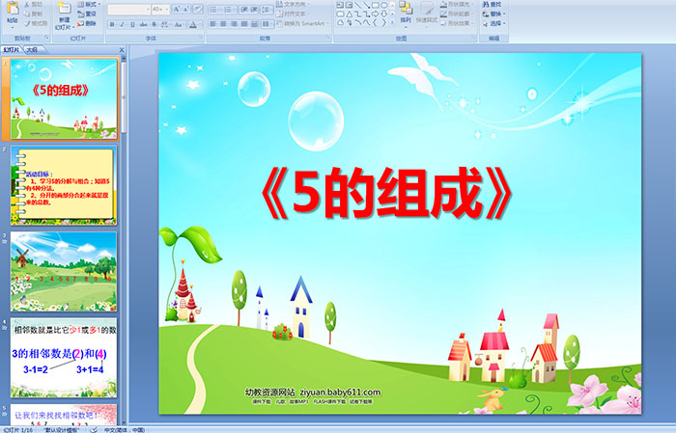The height and width of the screenshot is (433, 676).
Task: Toggle Italic formatting
Action: (x=122, y=24)
